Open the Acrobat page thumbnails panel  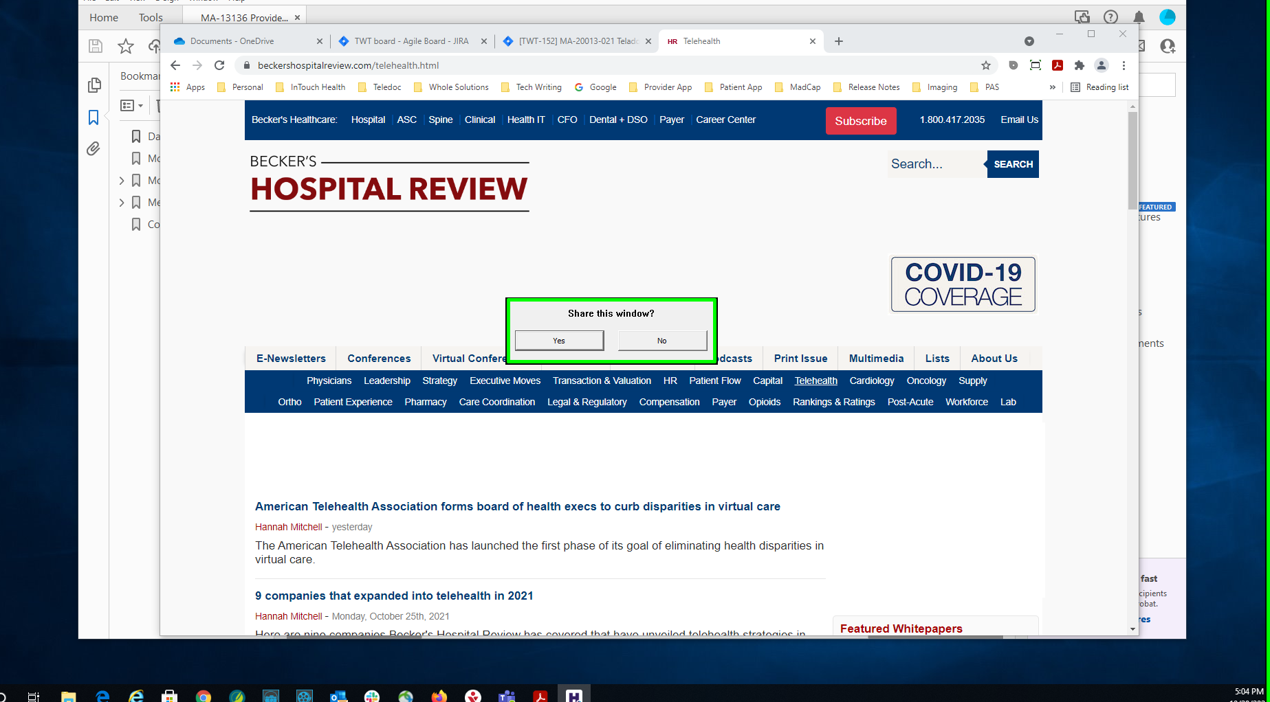point(94,85)
